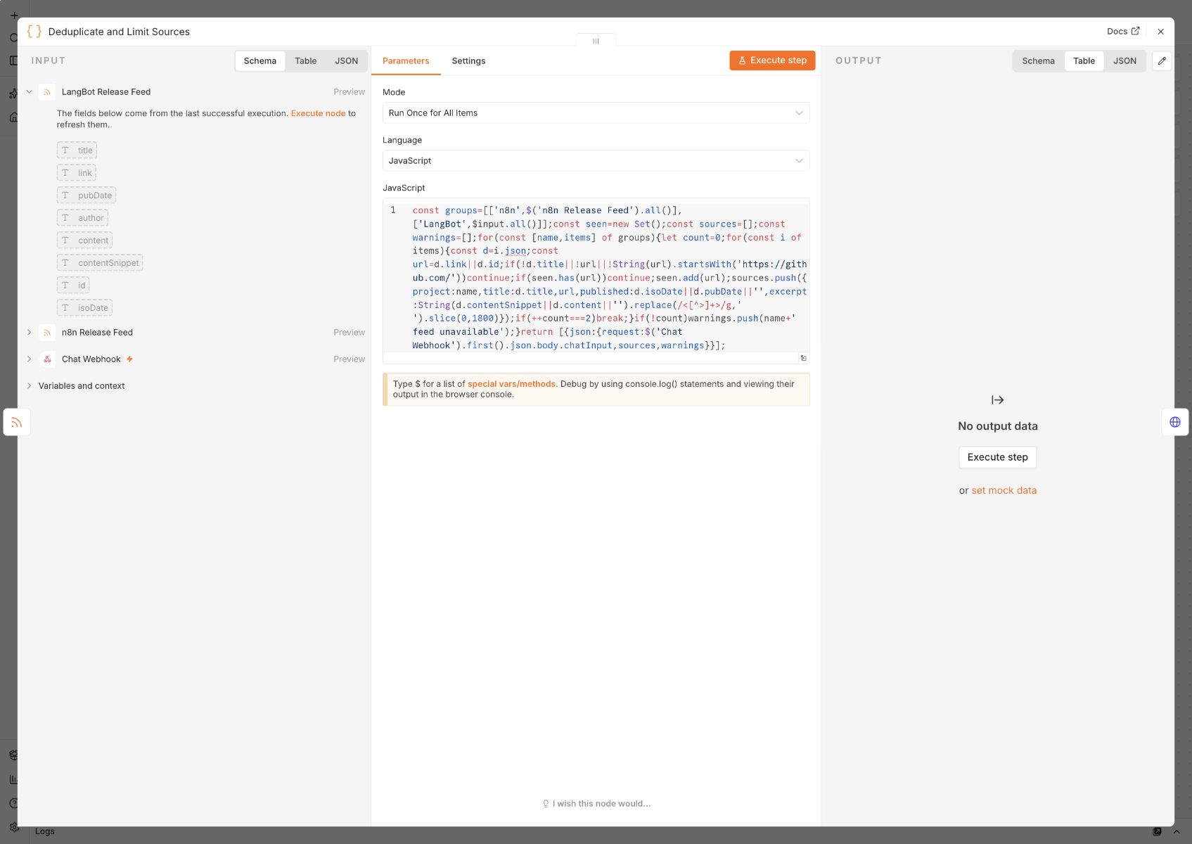Click the Chat Webhook node icon
This screenshot has height=844, width=1192.
47,359
